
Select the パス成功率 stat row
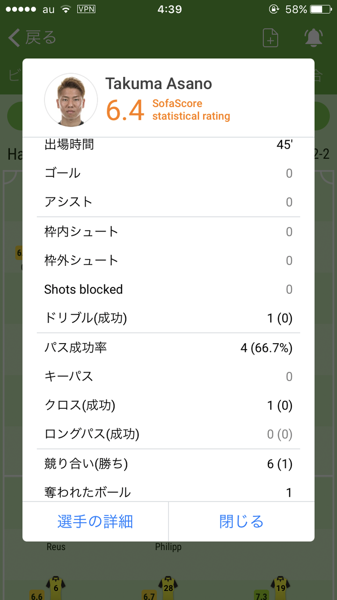(x=168, y=348)
